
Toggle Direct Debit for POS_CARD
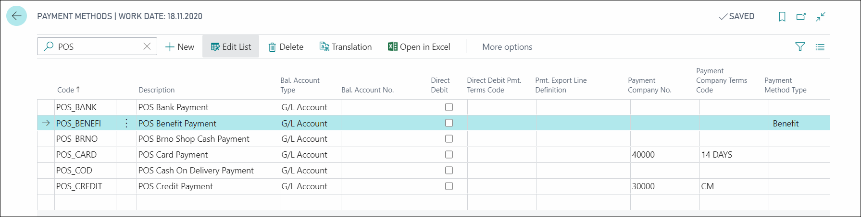(449, 155)
